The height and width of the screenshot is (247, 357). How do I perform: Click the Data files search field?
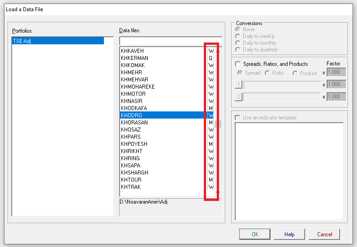(171, 41)
